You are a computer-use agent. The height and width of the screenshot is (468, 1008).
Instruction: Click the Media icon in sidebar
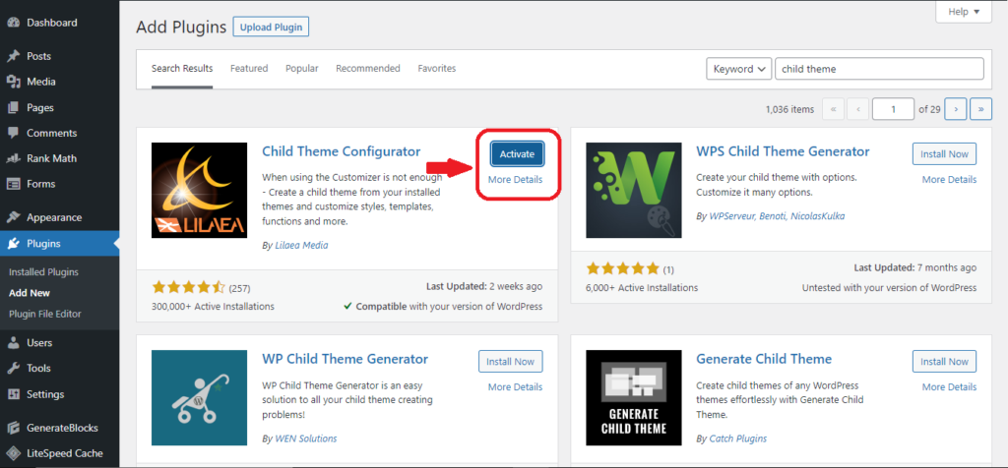tap(12, 82)
